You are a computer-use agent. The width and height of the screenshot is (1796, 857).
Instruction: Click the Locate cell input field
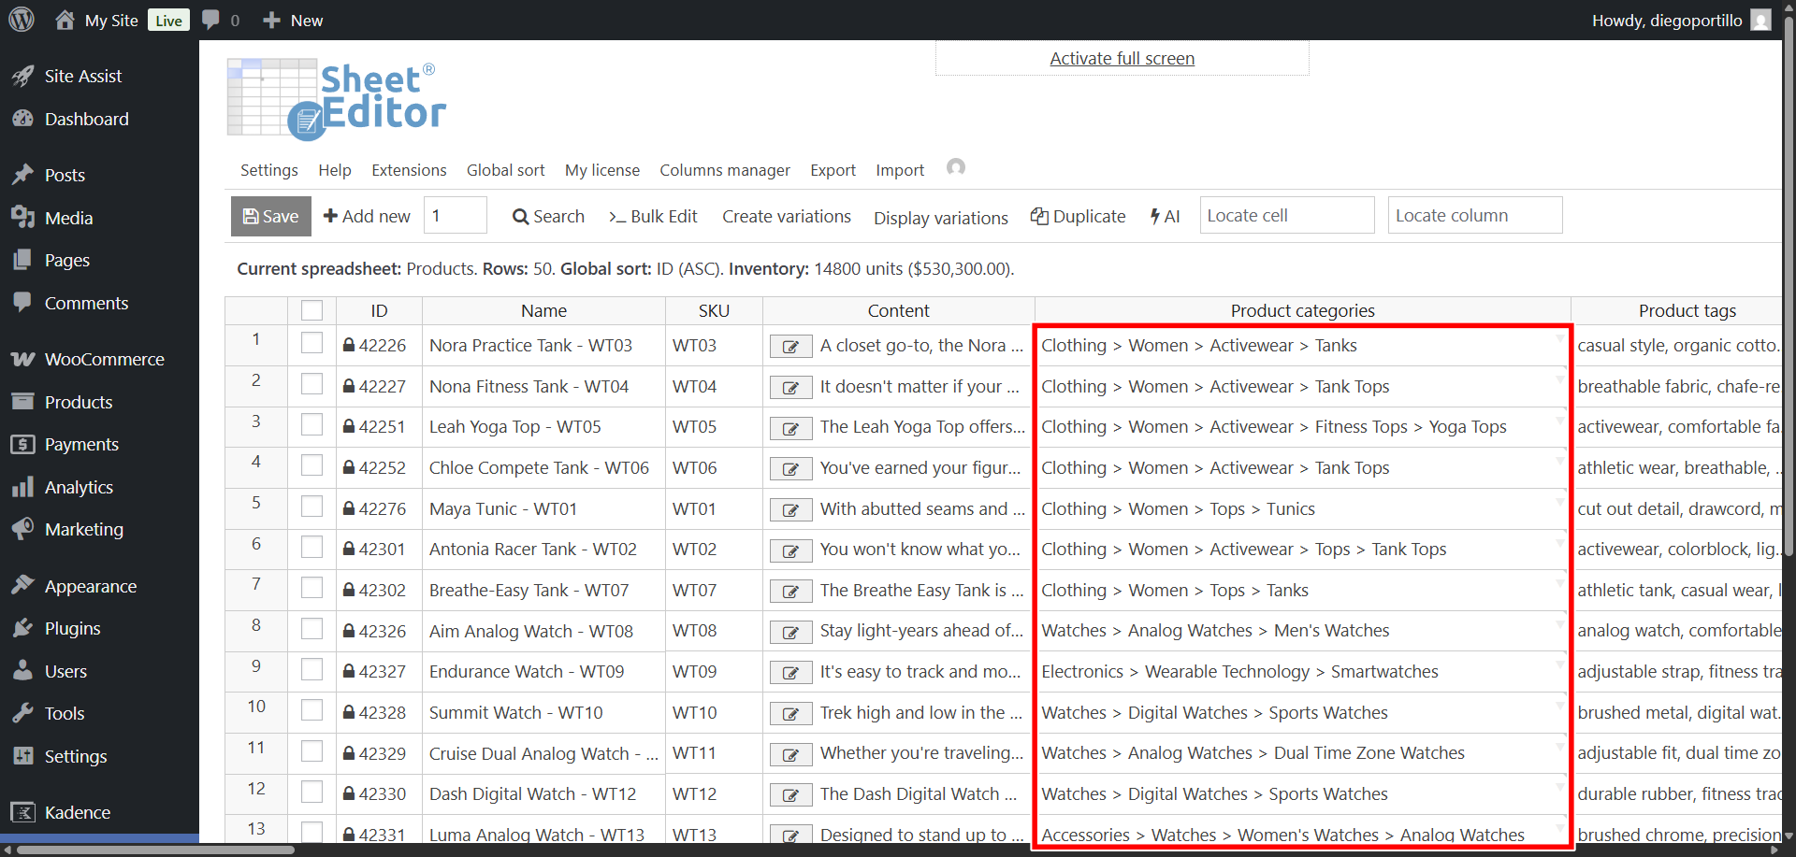click(1286, 216)
